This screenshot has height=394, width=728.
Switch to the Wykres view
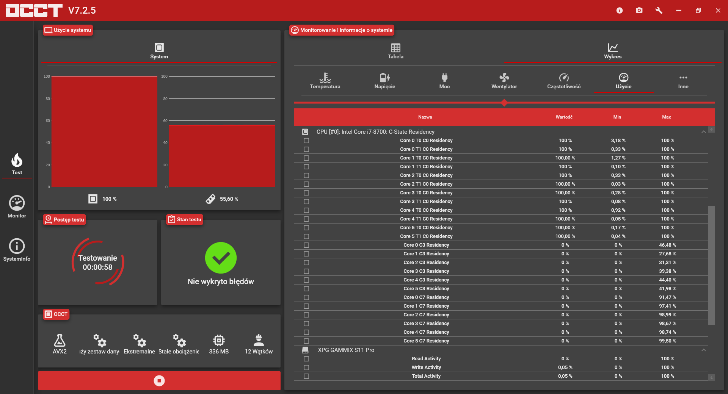(x=613, y=51)
